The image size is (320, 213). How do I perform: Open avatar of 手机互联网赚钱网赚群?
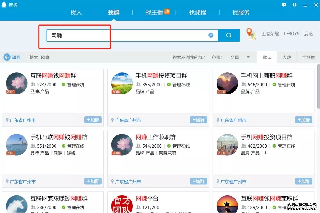pyautogui.click(x=17, y=145)
